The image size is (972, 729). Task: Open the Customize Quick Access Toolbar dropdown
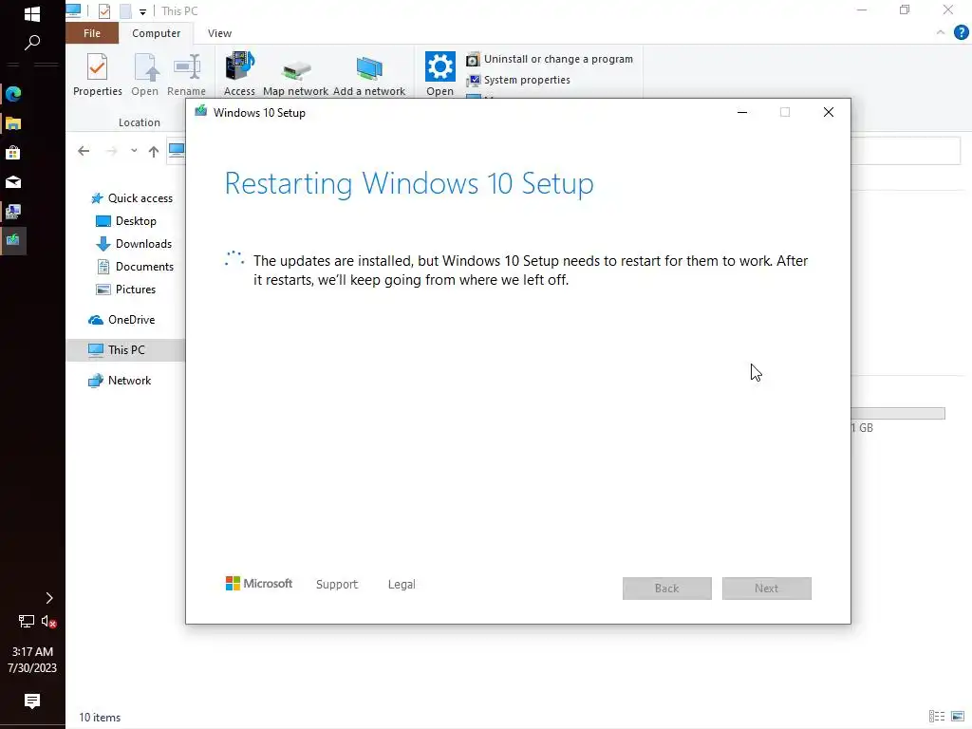(x=142, y=11)
